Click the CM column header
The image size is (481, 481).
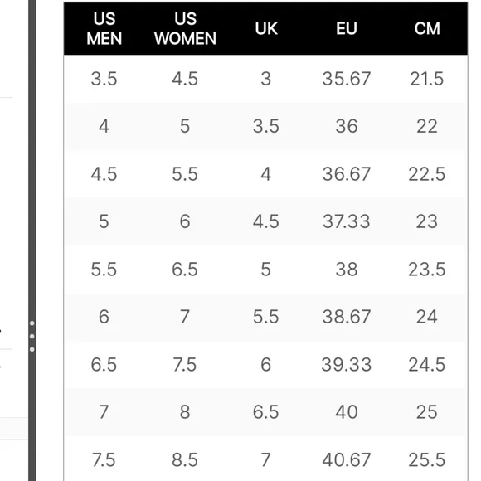(x=427, y=28)
